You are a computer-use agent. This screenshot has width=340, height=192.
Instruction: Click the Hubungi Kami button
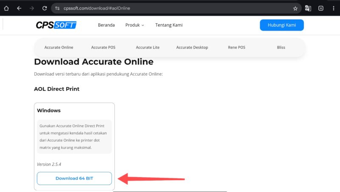[x=282, y=25]
